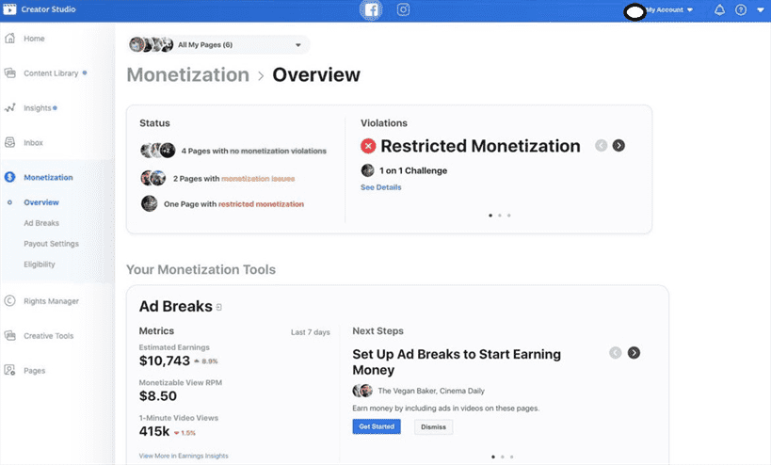The image size is (771, 465).
Task: Select second Next Steps carousel dot
Action: pyautogui.click(x=503, y=457)
